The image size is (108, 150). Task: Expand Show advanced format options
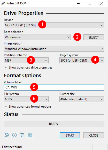(x=28, y=107)
